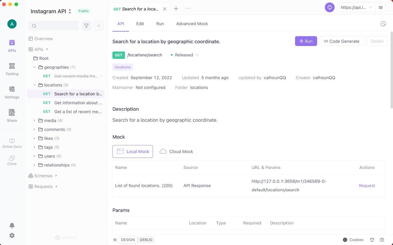Click the sidebar search field
The height and width of the screenshot is (245, 393).
(53, 26)
